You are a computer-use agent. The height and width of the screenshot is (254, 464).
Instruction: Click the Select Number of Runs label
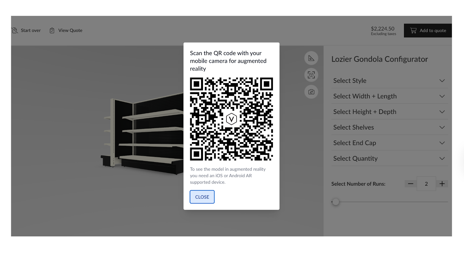[358, 184]
